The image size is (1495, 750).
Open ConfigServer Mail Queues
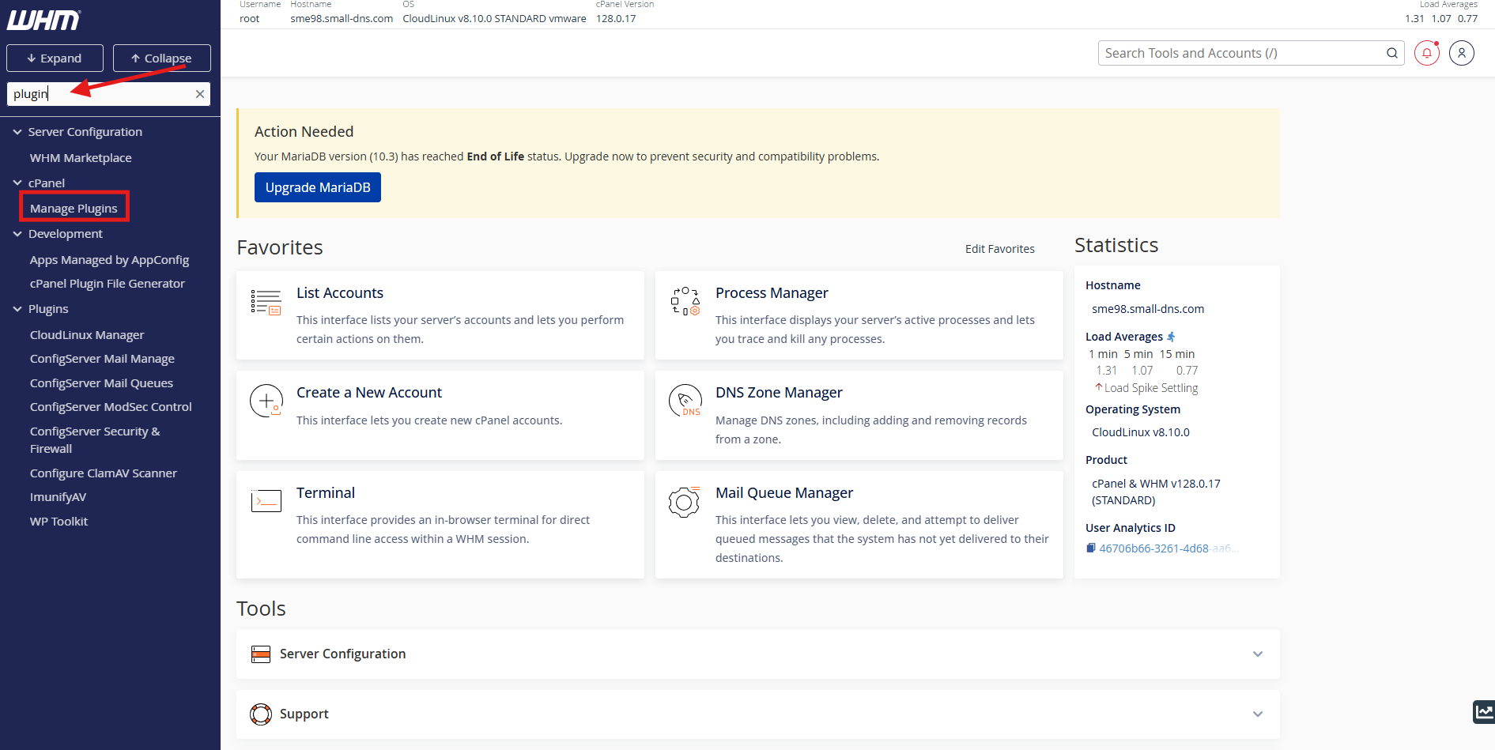point(101,383)
